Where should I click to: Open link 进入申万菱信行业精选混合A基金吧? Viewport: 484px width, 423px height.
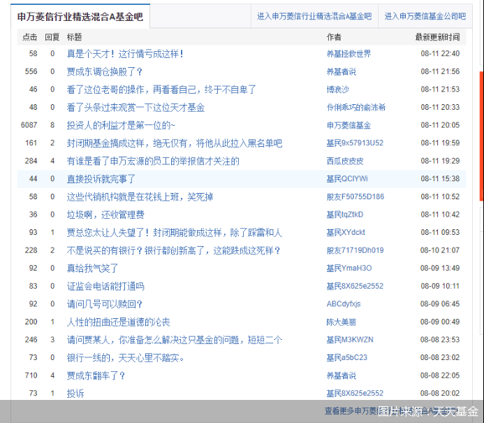click(x=314, y=16)
